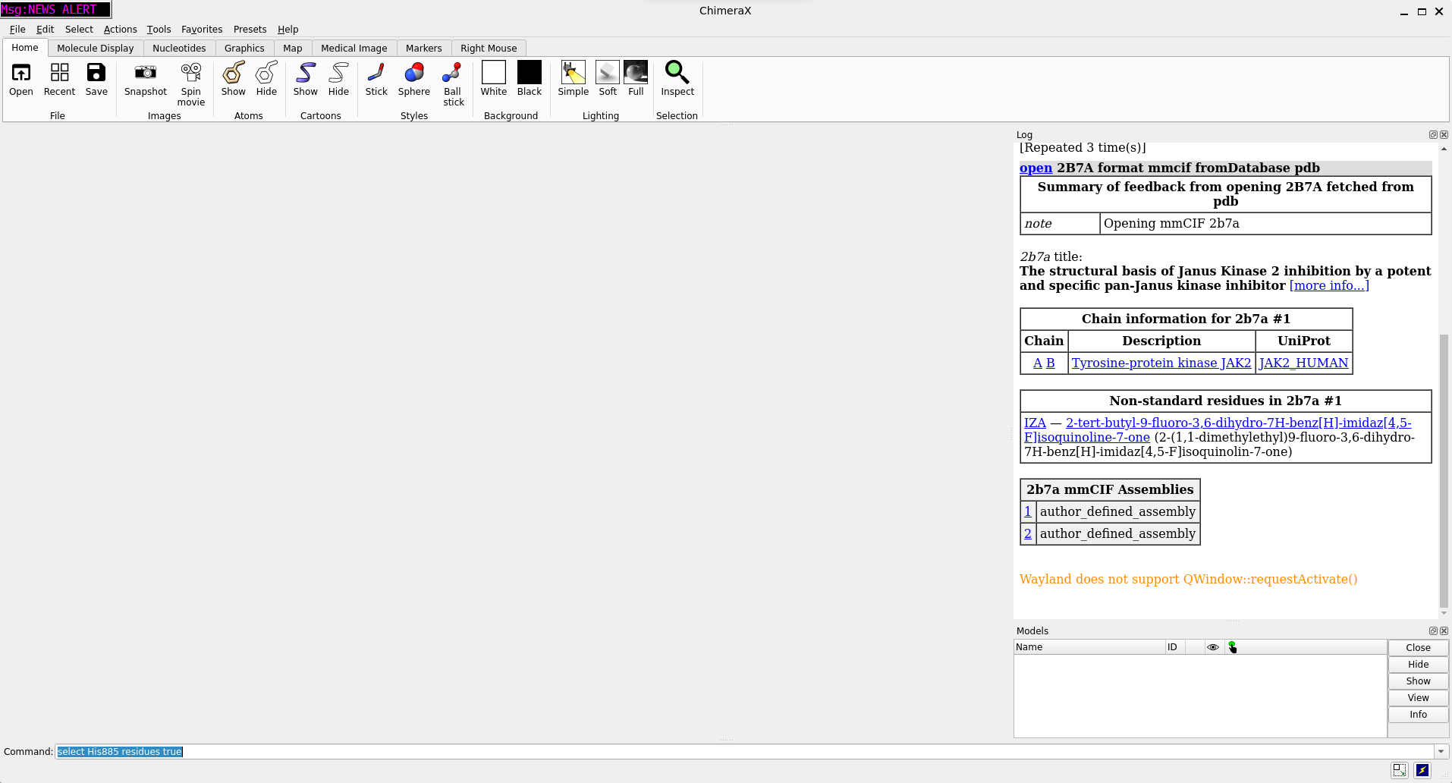Apply the Ball stick style
The height and width of the screenshot is (783, 1452).
pyautogui.click(x=452, y=80)
